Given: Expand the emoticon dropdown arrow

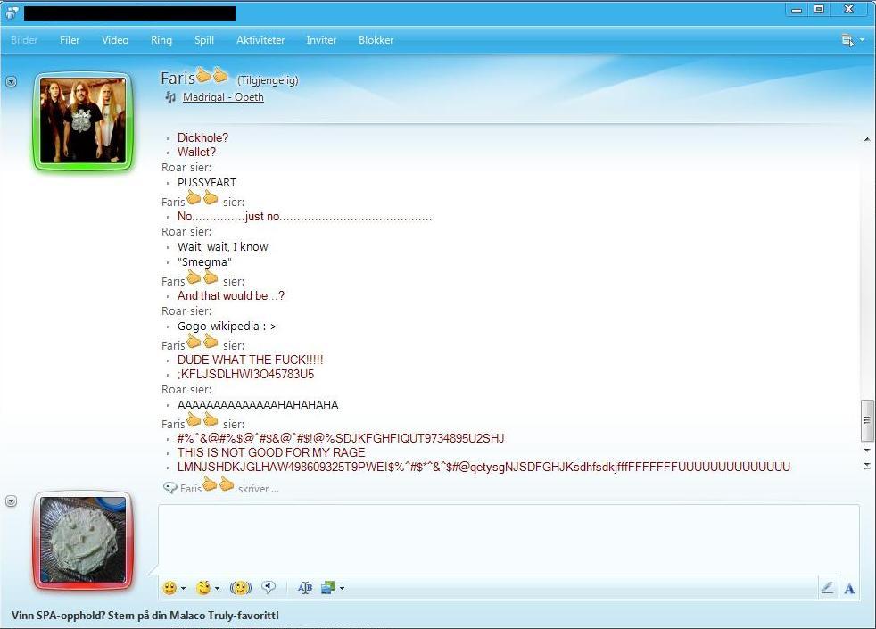Looking at the screenshot, I should click(183, 588).
